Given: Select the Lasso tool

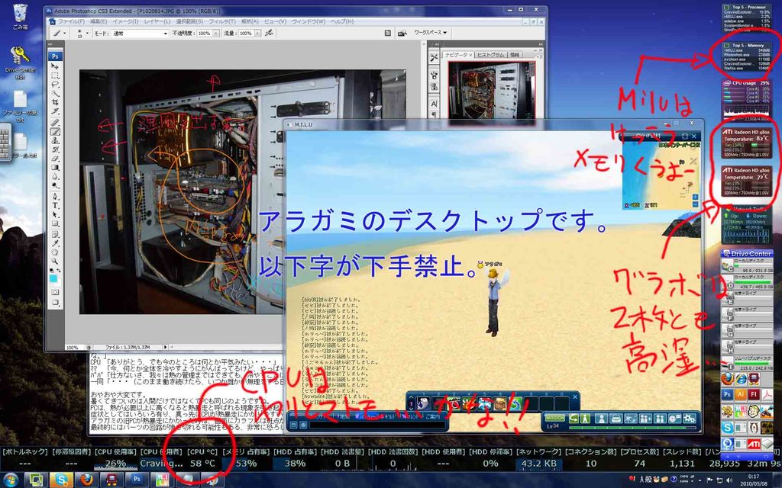Looking at the screenshot, I should (56, 85).
